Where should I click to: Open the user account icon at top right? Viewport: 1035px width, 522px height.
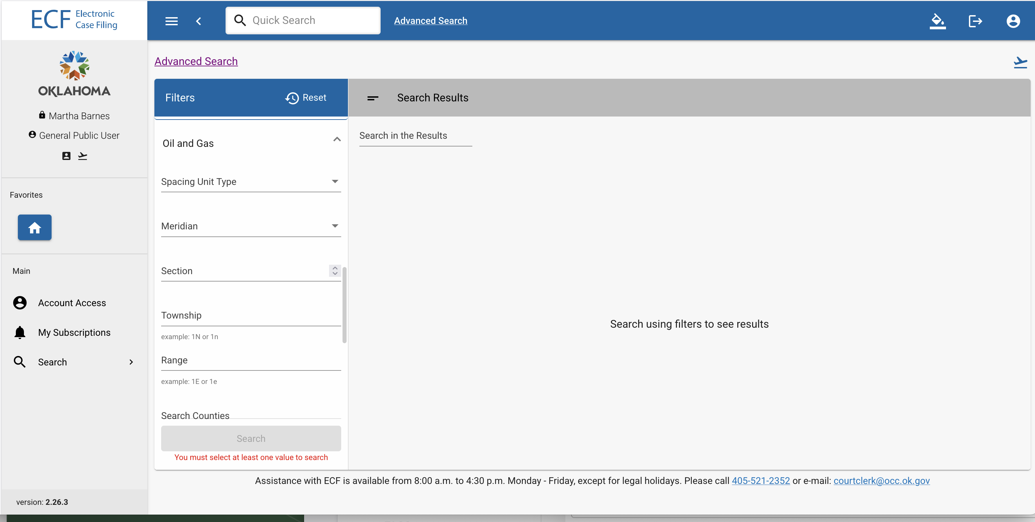point(1013,21)
